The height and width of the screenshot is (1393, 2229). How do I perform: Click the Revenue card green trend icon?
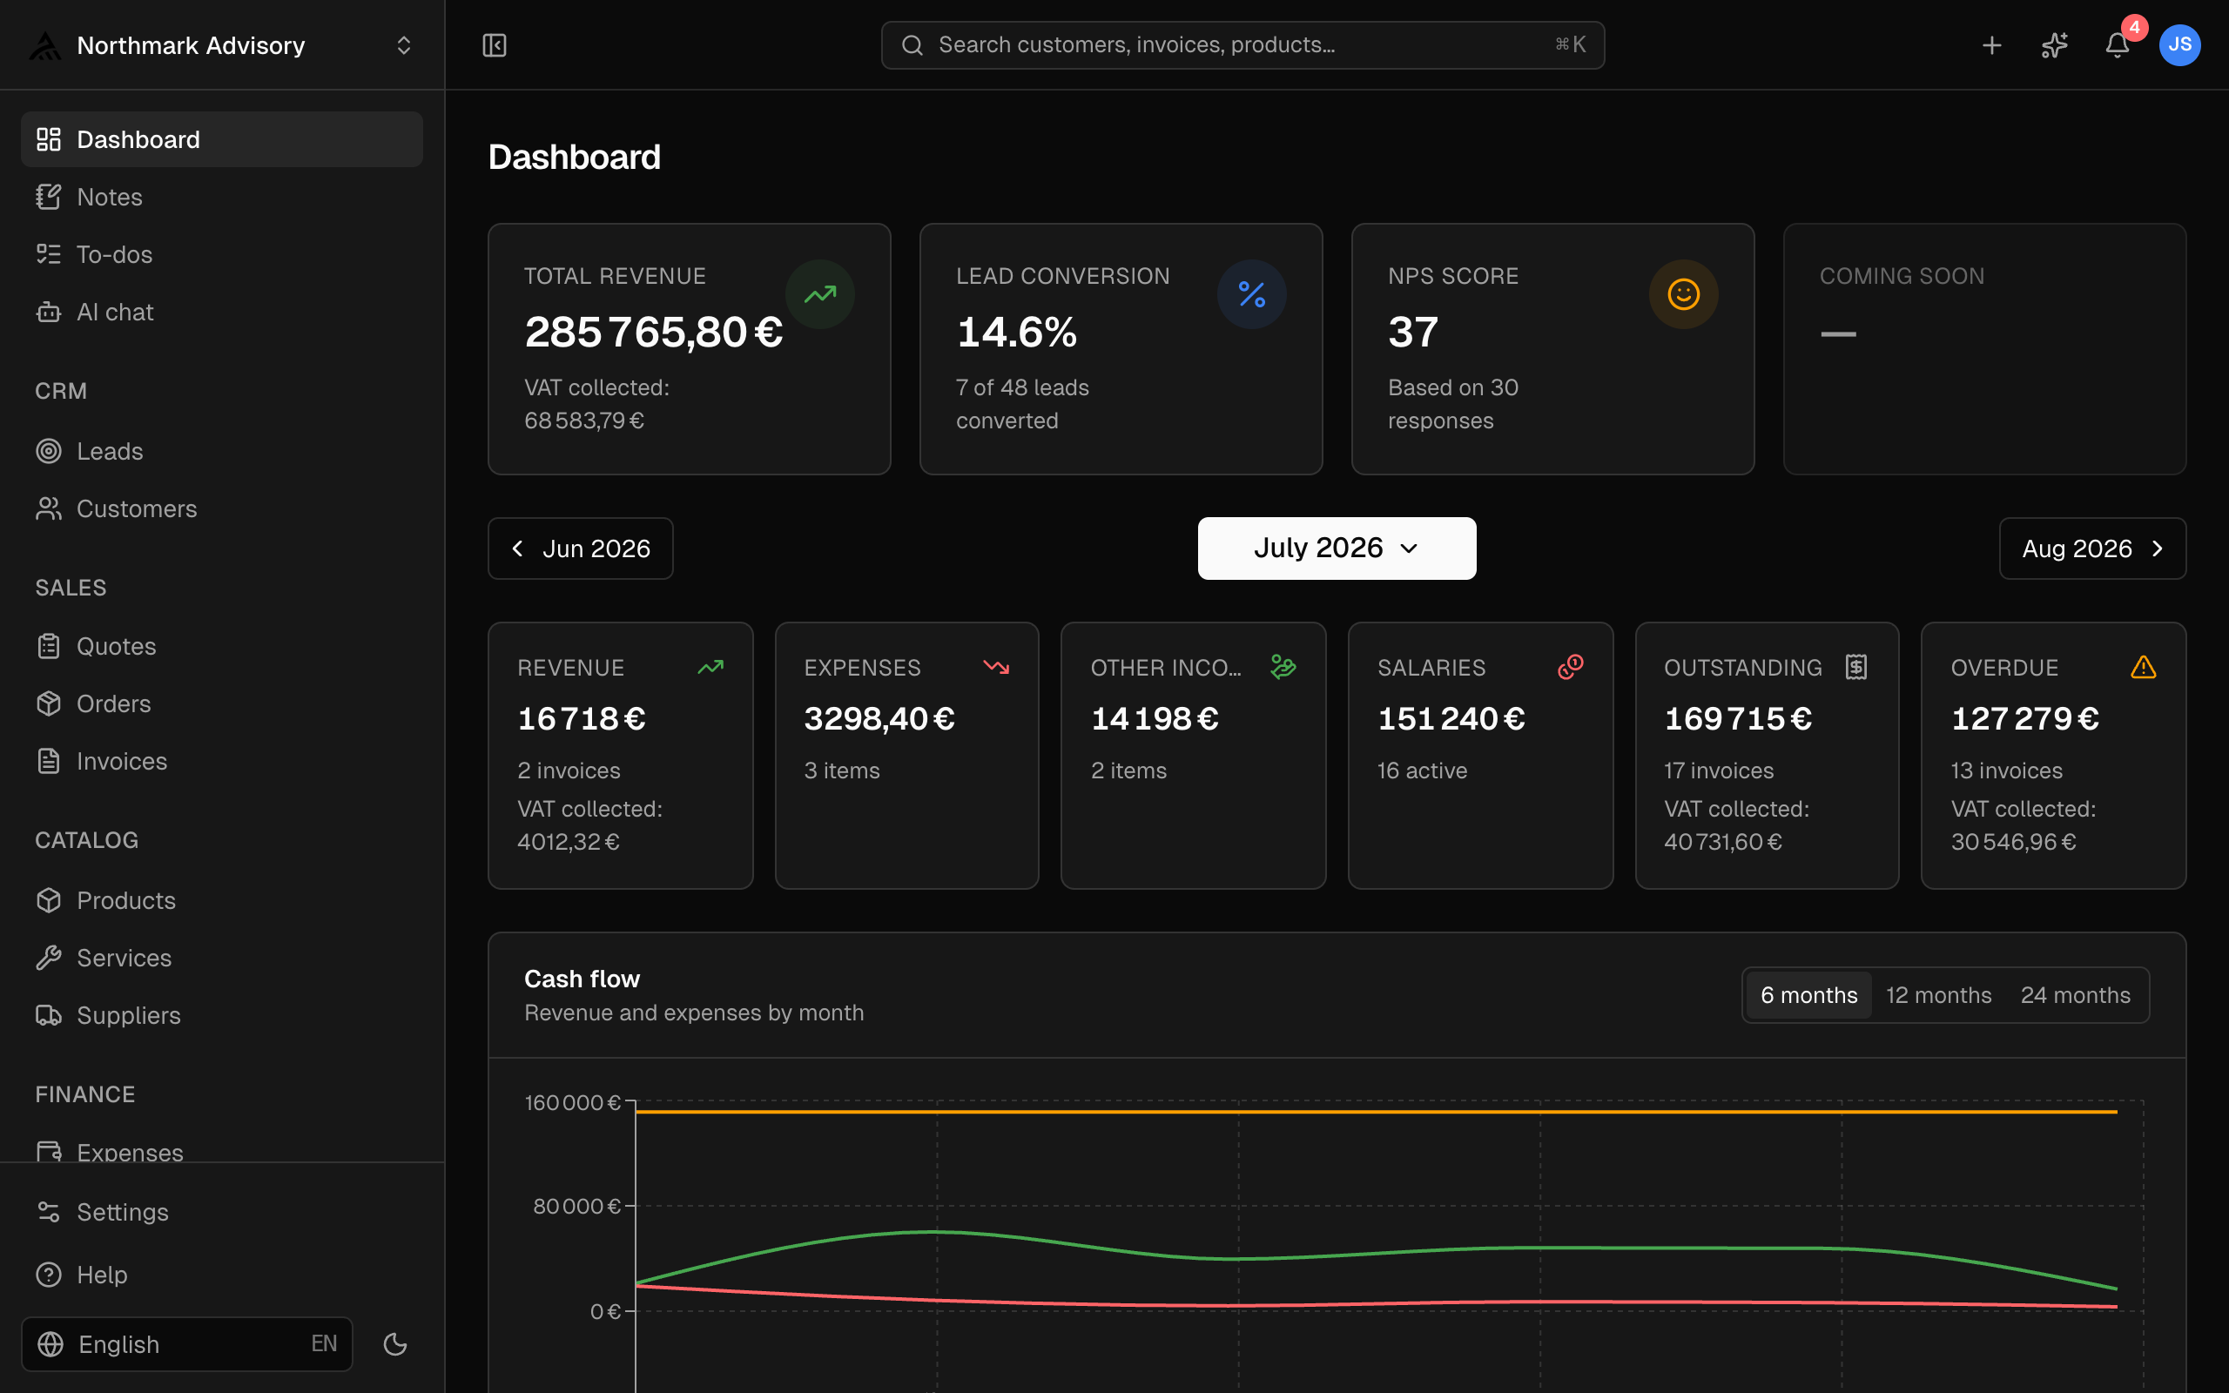click(710, 667)
